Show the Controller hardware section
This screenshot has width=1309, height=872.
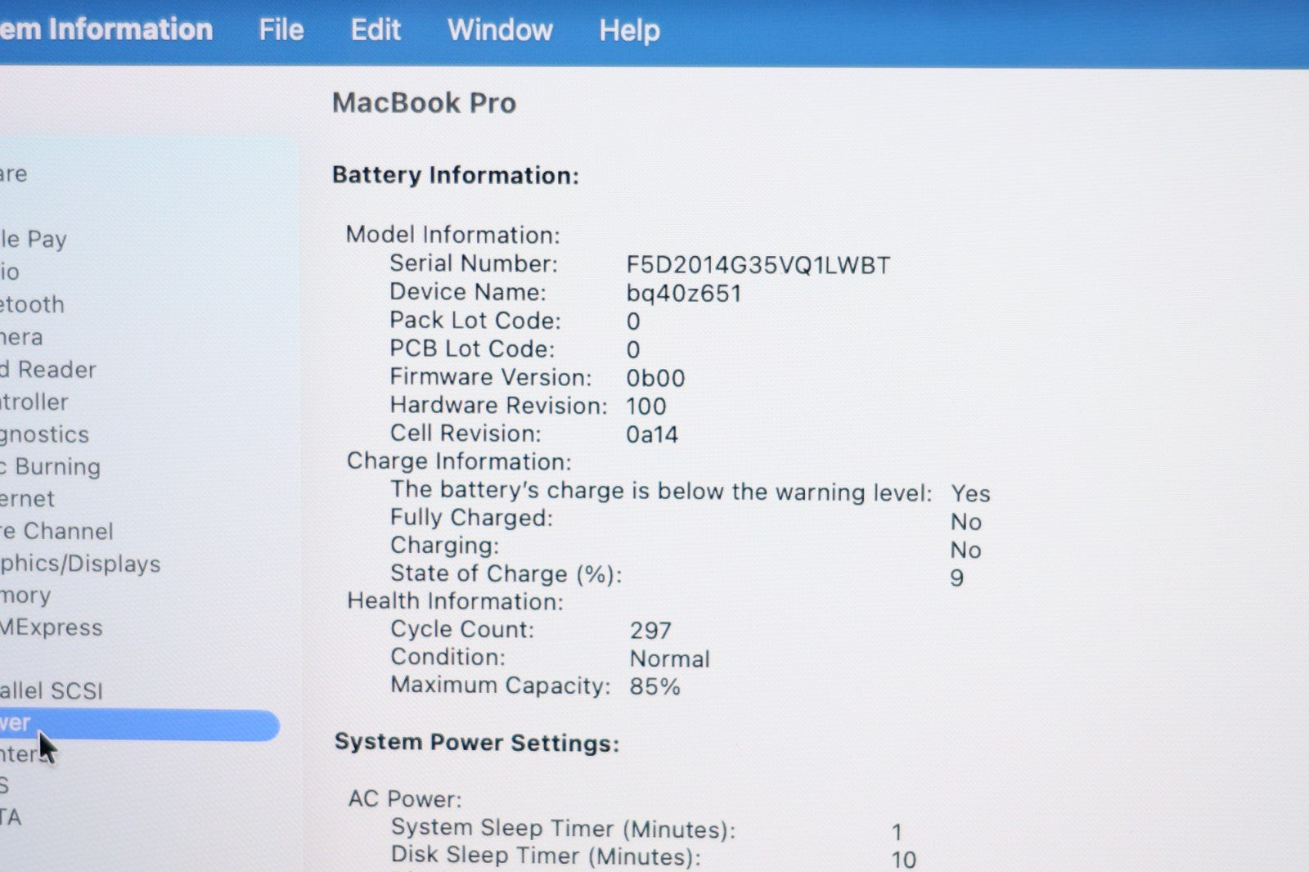(x=34, y=402)
